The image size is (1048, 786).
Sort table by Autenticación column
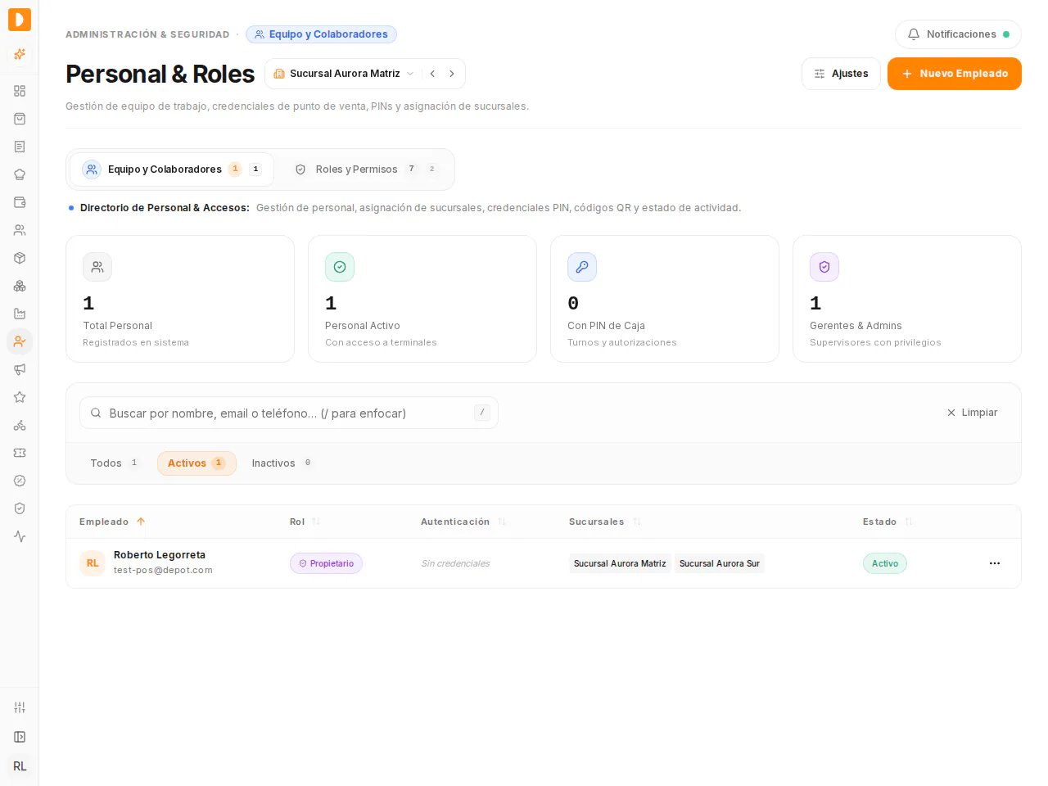coord(463,522)
